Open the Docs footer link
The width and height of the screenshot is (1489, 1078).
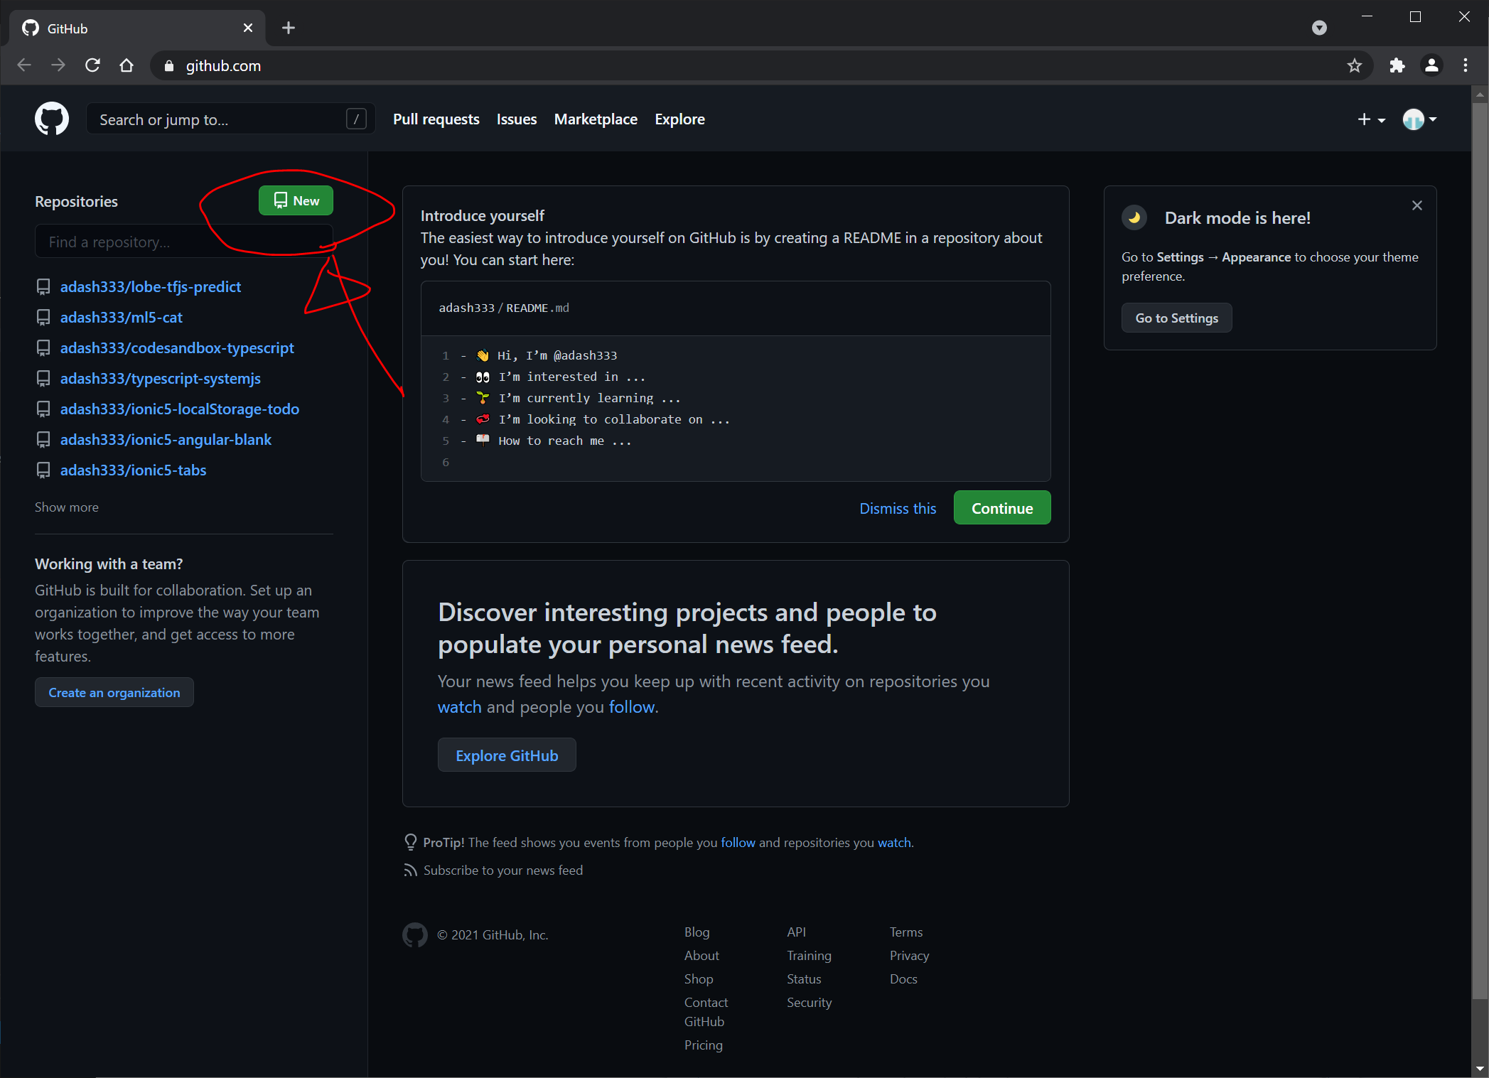[x=903, y=979]
